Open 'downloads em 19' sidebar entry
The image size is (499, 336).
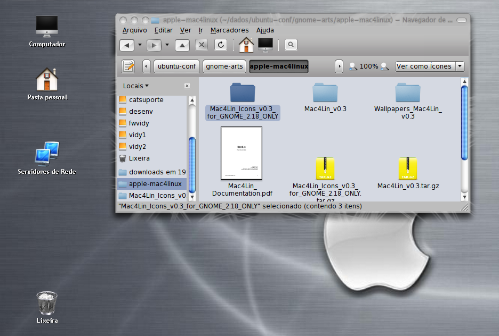[x=152, y=172]
